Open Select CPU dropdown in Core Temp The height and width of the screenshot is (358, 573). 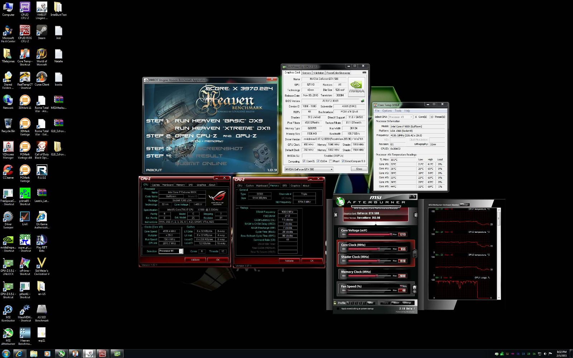coord(401,117)
